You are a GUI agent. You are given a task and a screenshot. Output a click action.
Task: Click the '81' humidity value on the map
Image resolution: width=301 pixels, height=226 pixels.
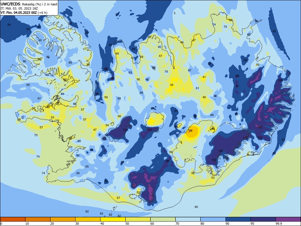[x=197, y=88]
